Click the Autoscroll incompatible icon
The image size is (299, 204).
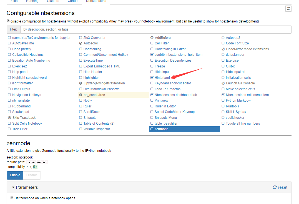tap(81, 43)
